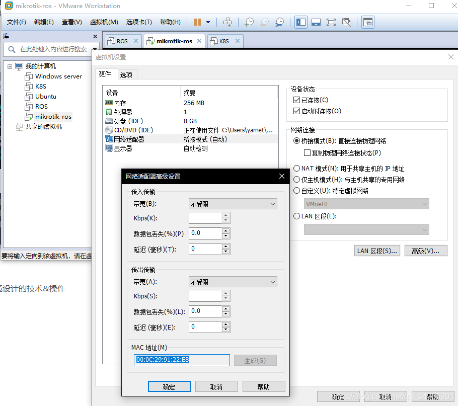Screen dimensions: 458x406
Task: Click 取消 in advanced settings dialog
Action: pyautogui.click(x=216, y=387)
